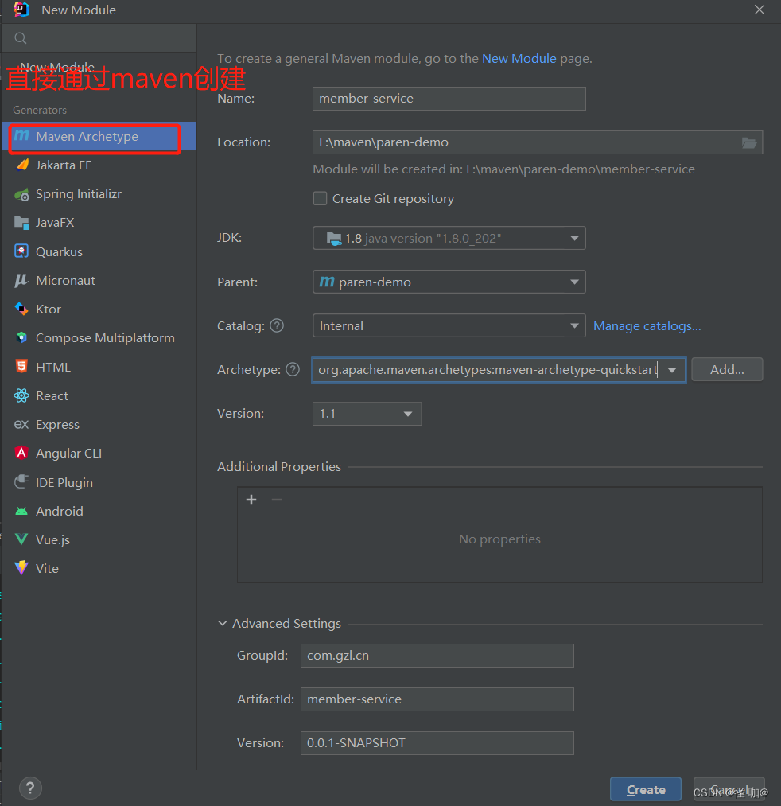Click the Vite icon

pyautogui.click(x=21, y=568)
